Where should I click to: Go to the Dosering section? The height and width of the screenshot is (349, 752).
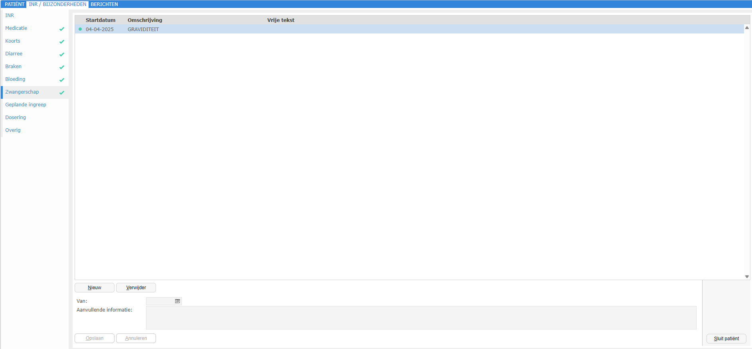pyautogui.click(x=16, y=118)
